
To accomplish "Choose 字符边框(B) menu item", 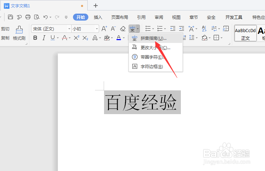I will pyautogui.click(x=156, y=67).
